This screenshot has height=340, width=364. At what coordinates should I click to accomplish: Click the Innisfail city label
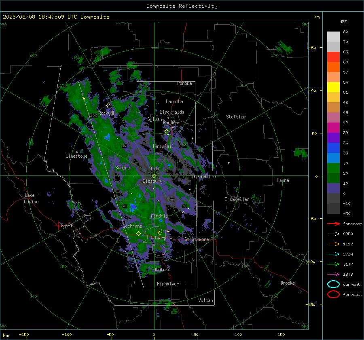coord(163,146)
